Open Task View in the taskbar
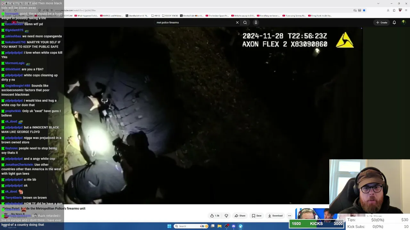 tap(212, 226)
